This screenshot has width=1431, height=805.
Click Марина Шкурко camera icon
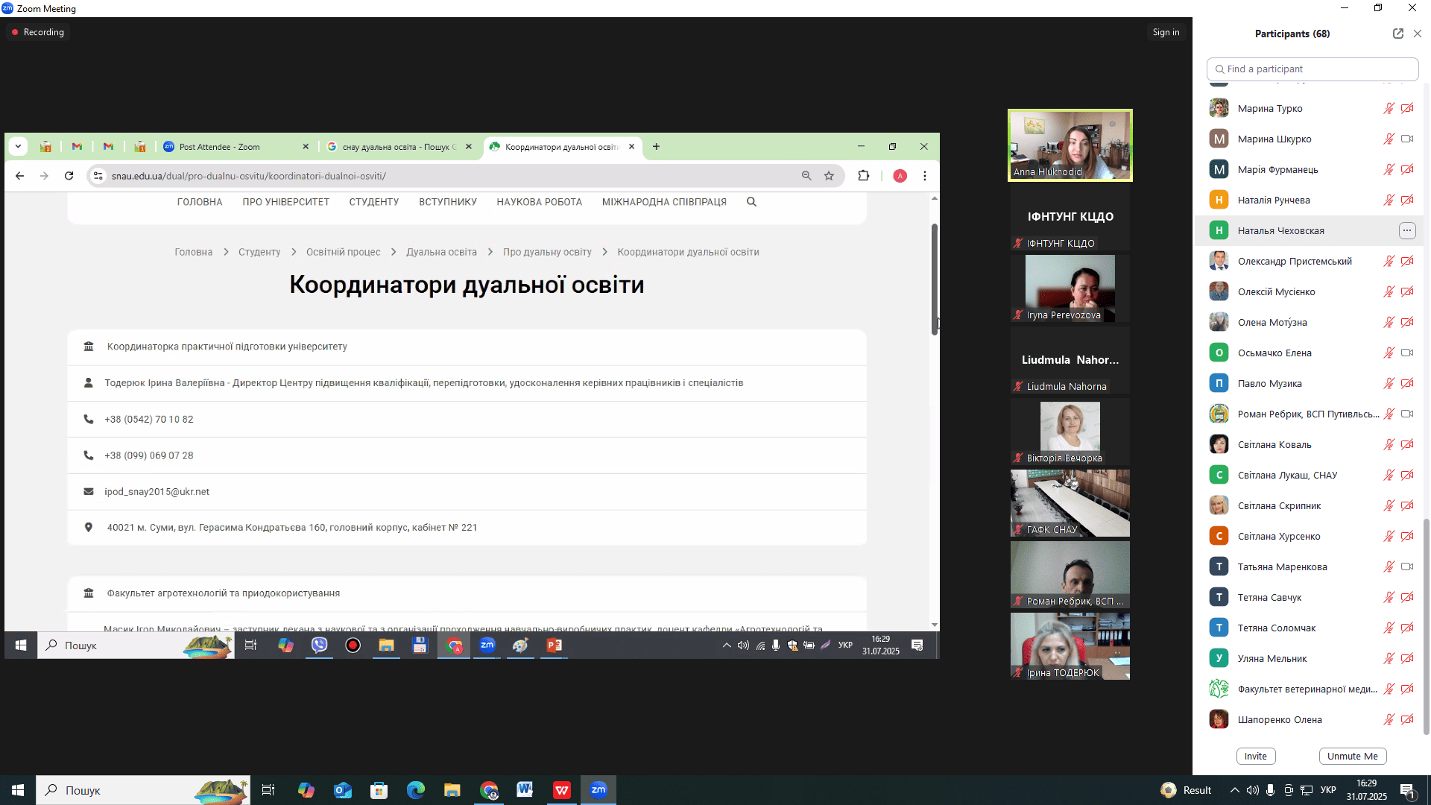(1407, 139)
